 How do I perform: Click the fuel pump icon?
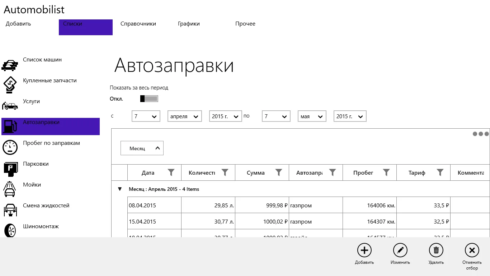pos(10,126)
